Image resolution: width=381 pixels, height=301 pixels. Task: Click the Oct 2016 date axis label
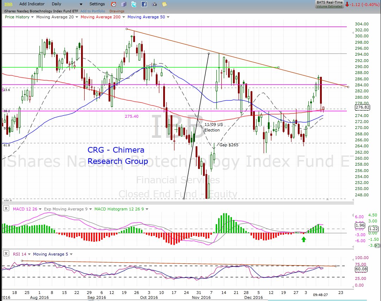[149, 297]
